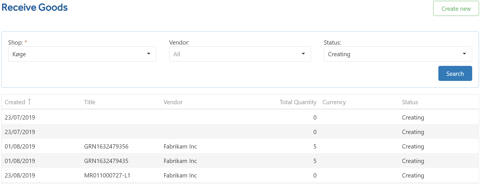The image size is (481, 184).
Task: Click Fabrikam Inc in the GRN1632479356 row
Action: [x=180, y=147]
